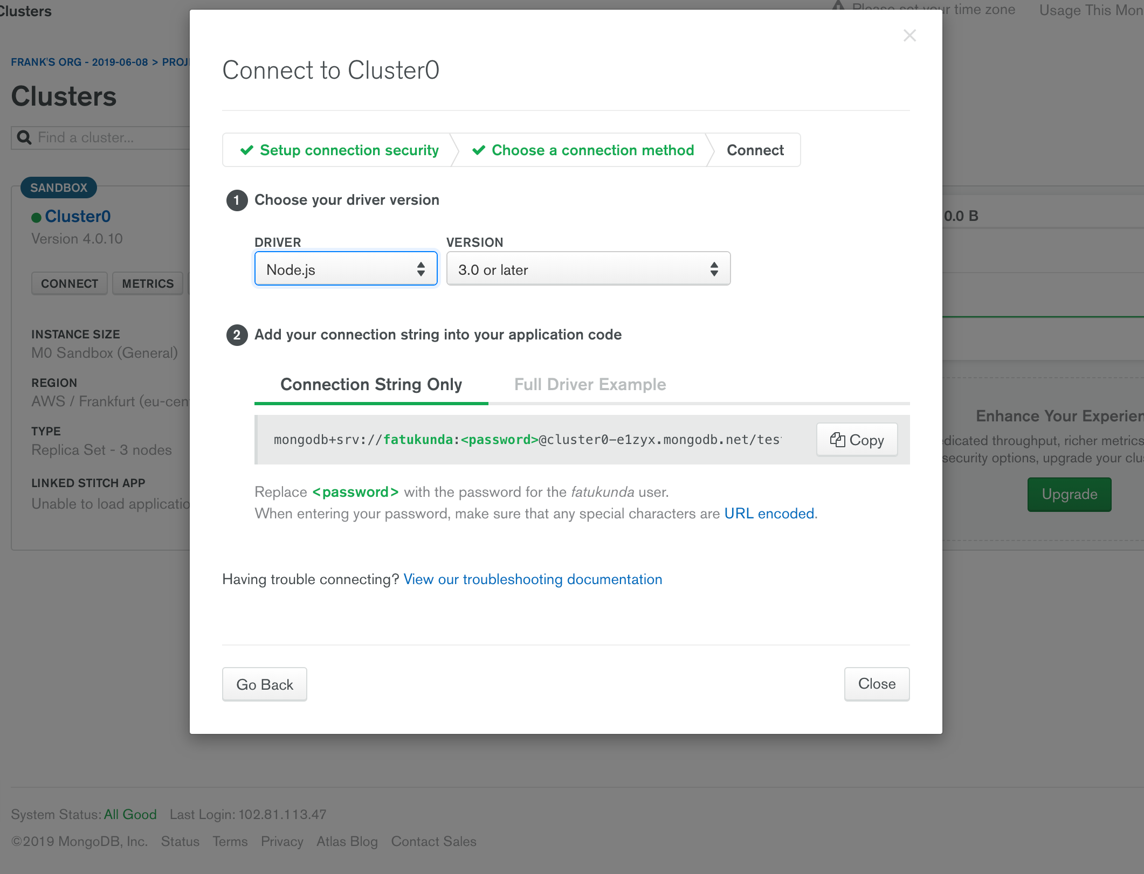
Task: Click the step 2 number badge
Action: point(237,335)
